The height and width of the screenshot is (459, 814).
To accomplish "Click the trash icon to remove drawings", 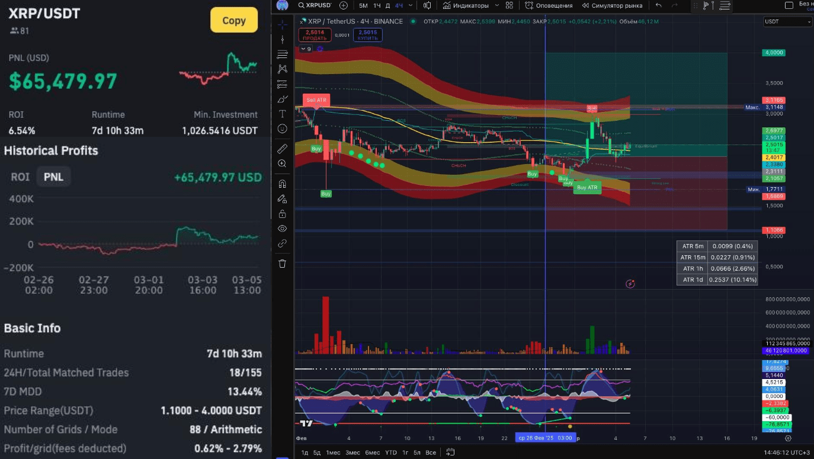I will point(283,264).
